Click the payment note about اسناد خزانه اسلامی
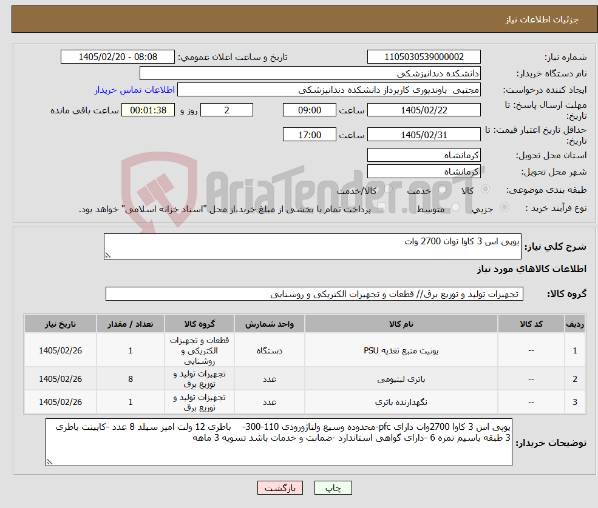598x508 pixels. (x=225, y=209)
